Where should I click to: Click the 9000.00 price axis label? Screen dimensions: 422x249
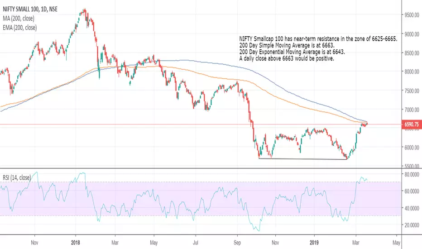pos(412,34)
